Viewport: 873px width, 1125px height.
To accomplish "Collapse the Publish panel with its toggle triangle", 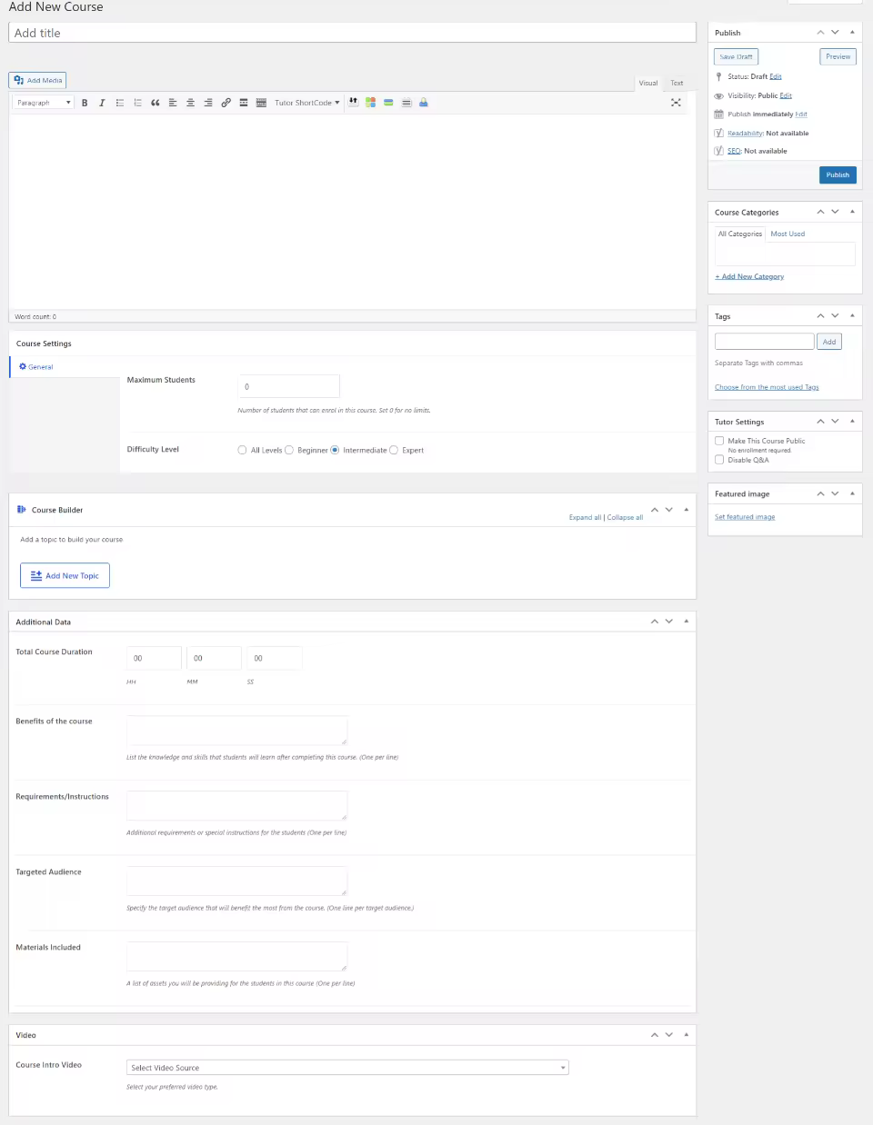I will [852, 33].
